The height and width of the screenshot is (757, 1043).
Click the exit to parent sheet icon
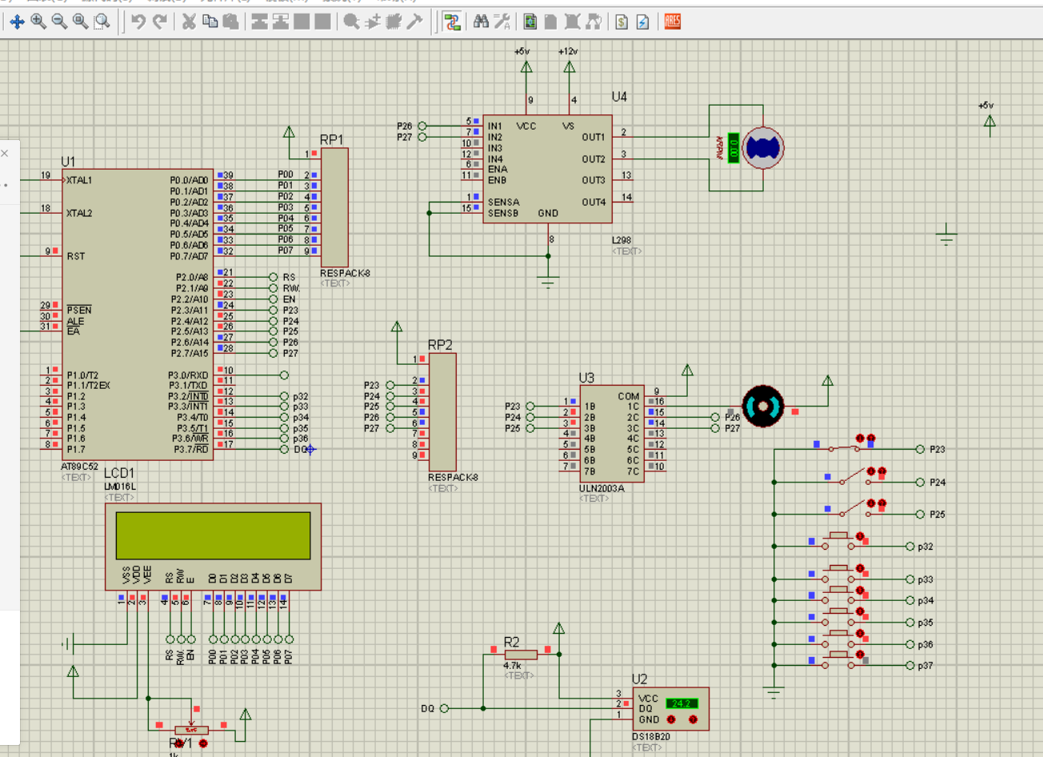coord(593,22)
